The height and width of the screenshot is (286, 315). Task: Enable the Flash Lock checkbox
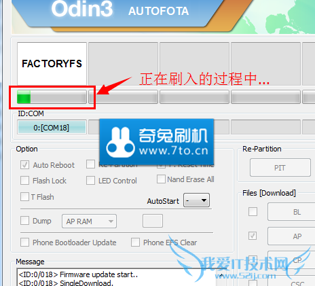(x=24, y=181)
